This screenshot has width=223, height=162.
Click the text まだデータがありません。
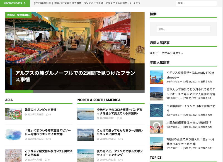(166, 53)
